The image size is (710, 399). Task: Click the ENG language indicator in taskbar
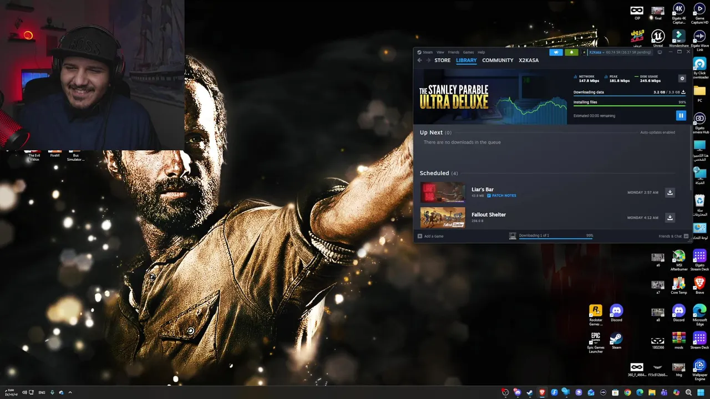(42, 392)
